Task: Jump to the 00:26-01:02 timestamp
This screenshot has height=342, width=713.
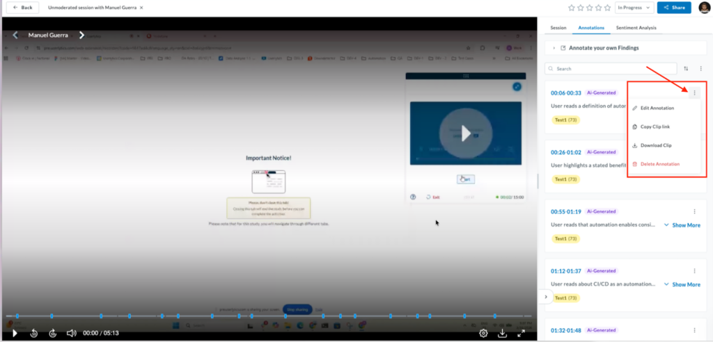Action: pos(565,152)
